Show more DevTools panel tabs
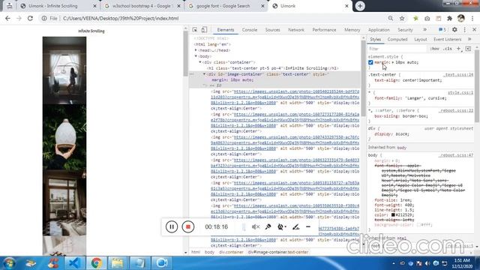Image resolution: width=480 pixels, height=270 pixels. point(424,30)
